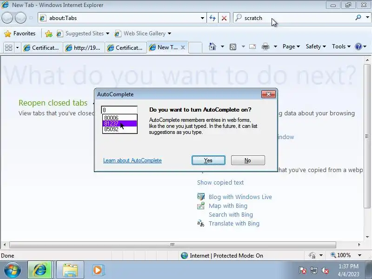This screenshot has width=372, height=279.
Task: Click the Read Mail icon
Action: tap(252, 46)
